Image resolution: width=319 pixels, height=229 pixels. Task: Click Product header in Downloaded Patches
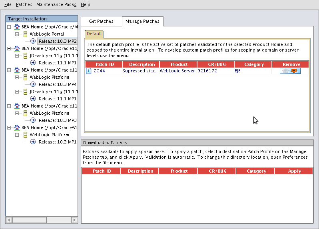click(x=178, y=171)
